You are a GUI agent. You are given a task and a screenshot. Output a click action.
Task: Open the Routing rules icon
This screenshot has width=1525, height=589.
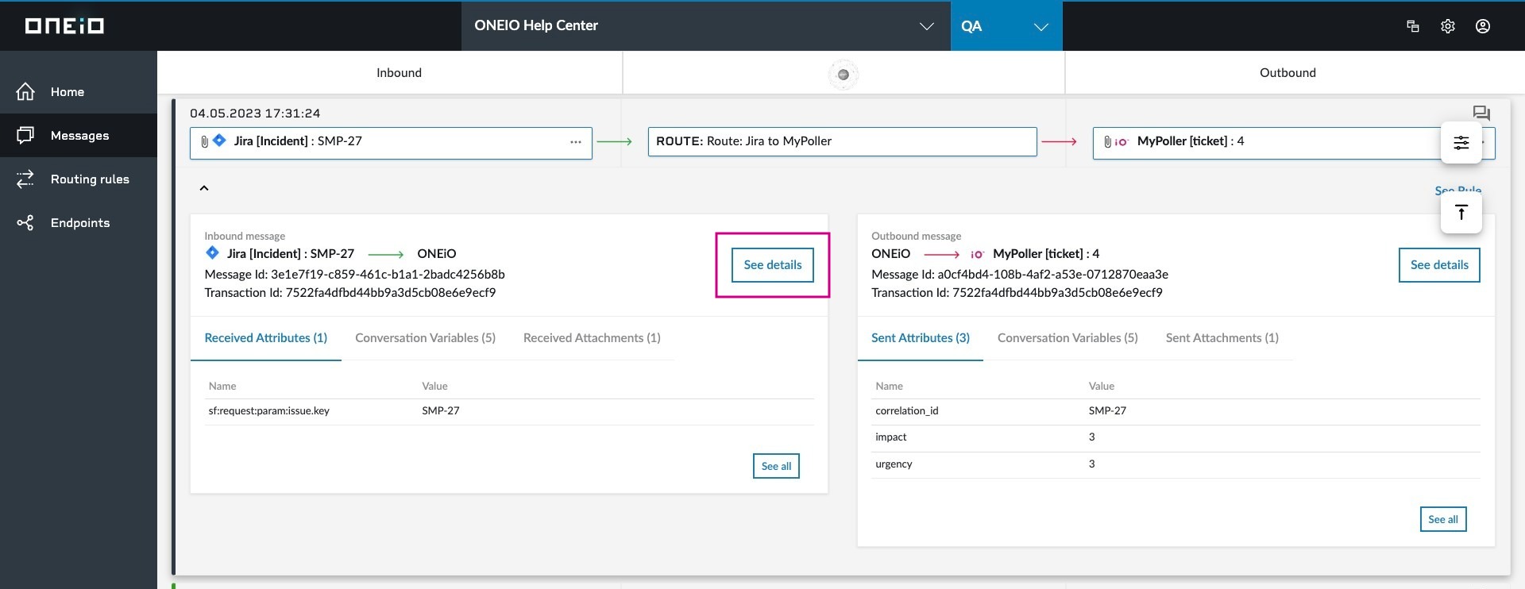[25, 179]
